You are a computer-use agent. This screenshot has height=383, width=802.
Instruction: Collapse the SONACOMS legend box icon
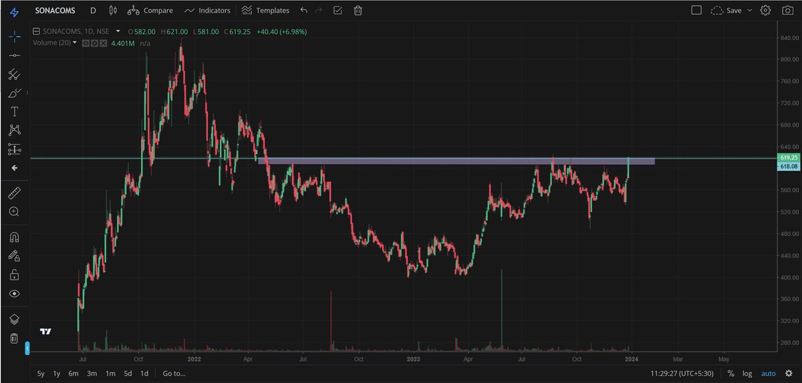coord(37,31)
